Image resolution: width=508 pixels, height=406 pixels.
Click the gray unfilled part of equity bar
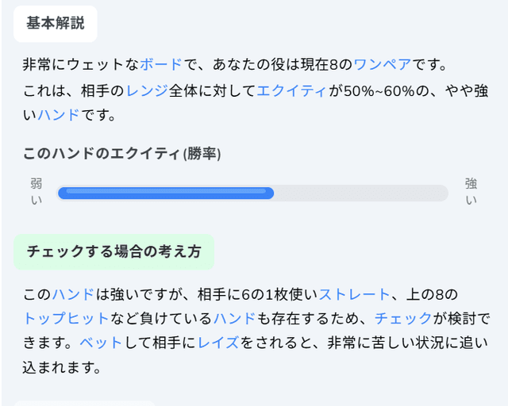[361, 193]
